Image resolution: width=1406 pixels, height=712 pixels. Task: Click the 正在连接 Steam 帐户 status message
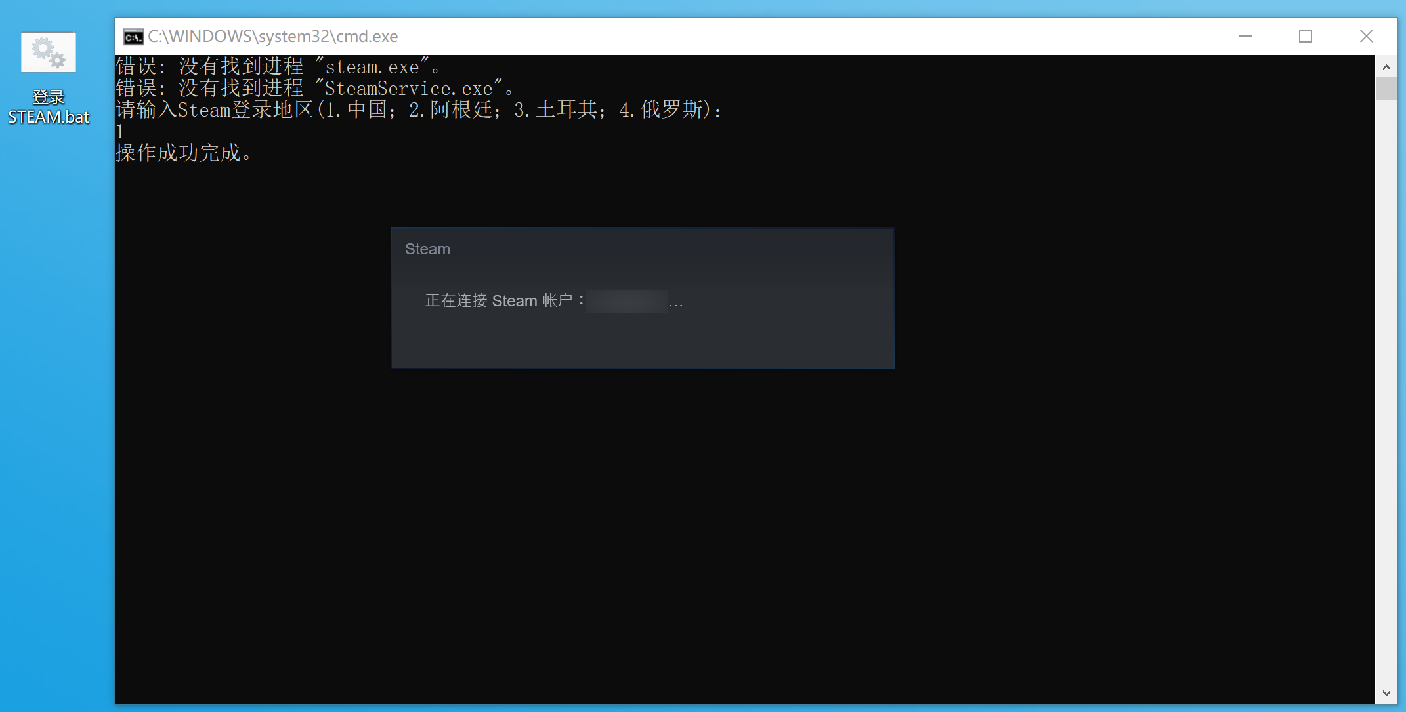pyautogui.click(x=554, y=301)
